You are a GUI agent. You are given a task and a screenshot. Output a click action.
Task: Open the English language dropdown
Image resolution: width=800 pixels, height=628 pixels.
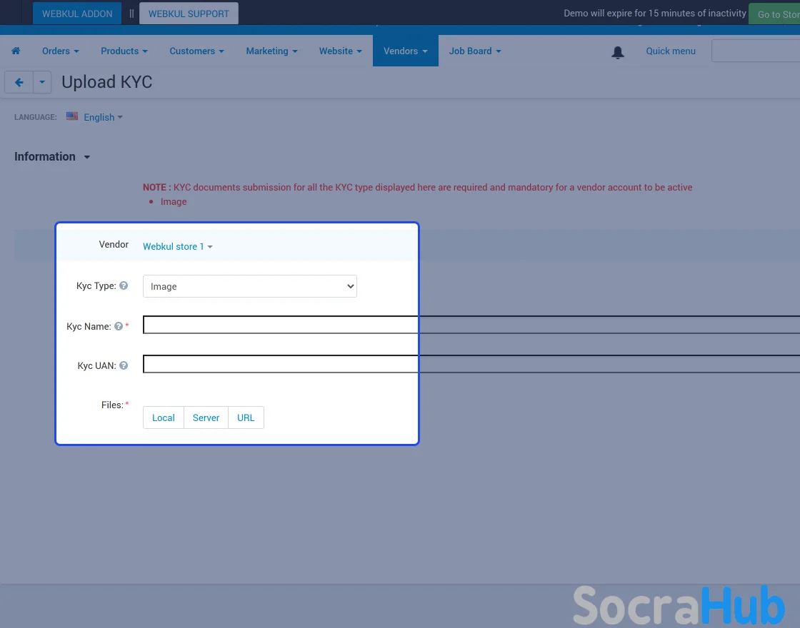[103, 117]
